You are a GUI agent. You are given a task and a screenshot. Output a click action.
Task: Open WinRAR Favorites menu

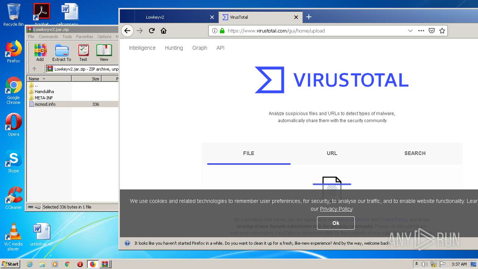[x=85, y=37]
